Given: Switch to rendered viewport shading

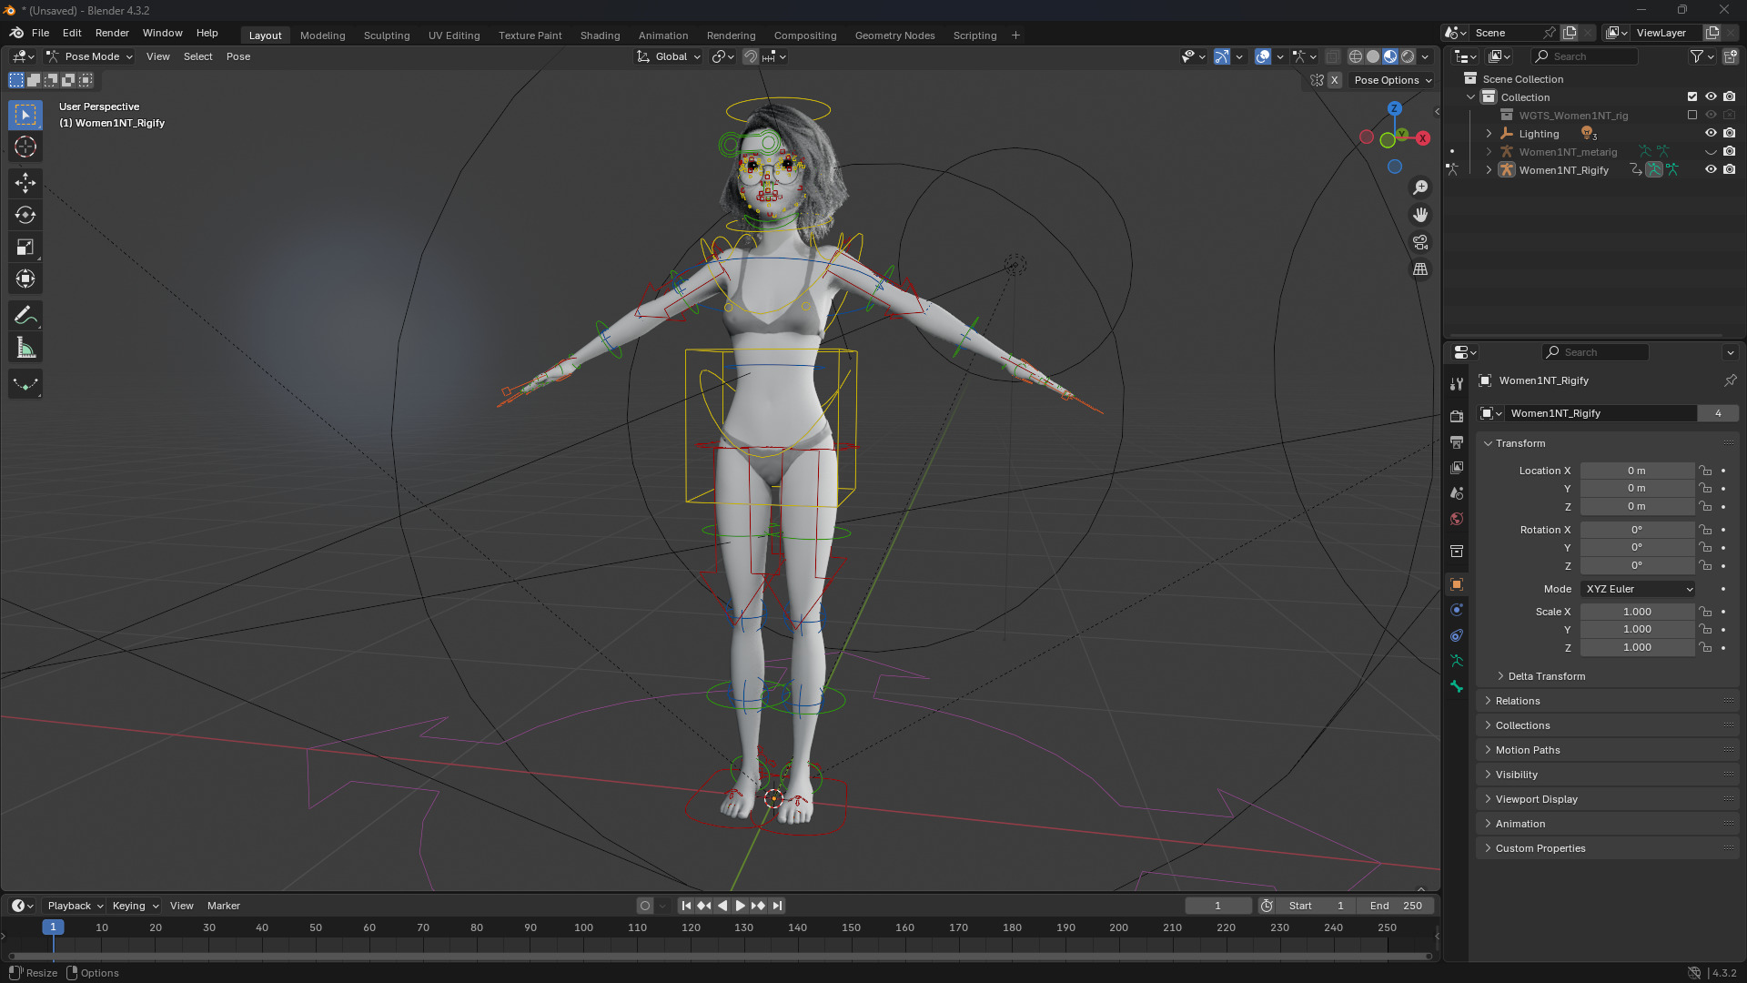Looking at the screenshot, I should 1408,56.
